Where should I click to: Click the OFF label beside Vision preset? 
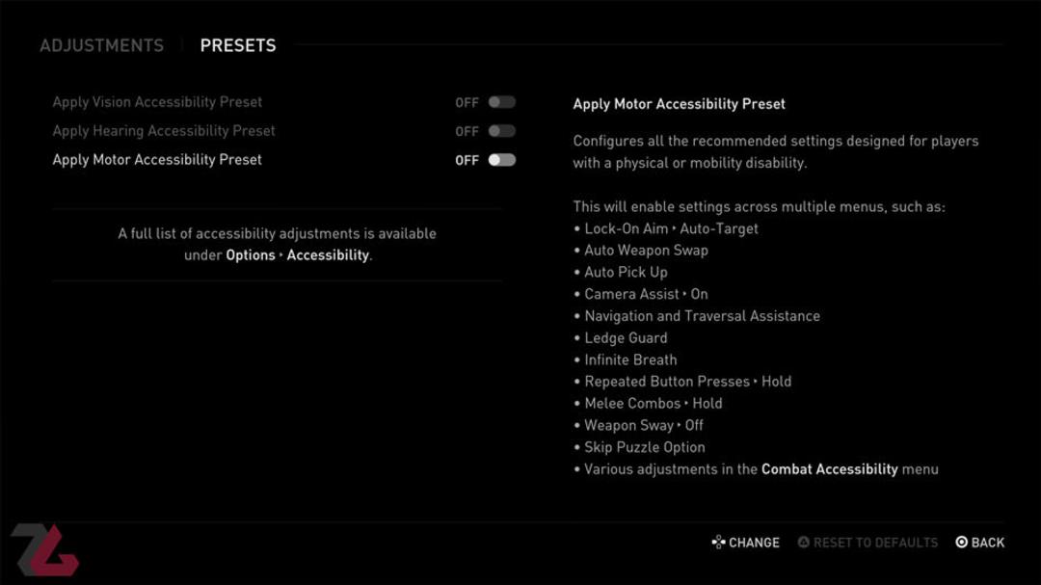click(x=467, y=103)
